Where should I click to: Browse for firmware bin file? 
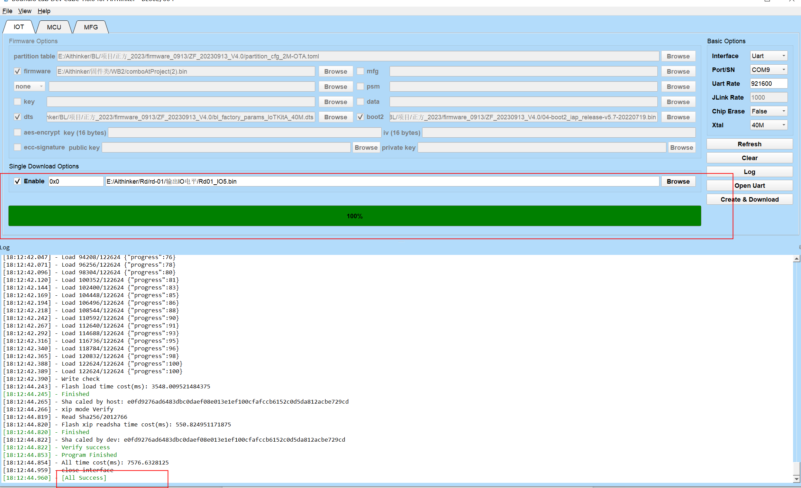pyautogui.click(x=336, y=72)
